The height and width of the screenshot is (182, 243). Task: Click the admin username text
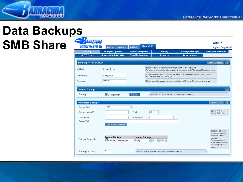(218, 43)
